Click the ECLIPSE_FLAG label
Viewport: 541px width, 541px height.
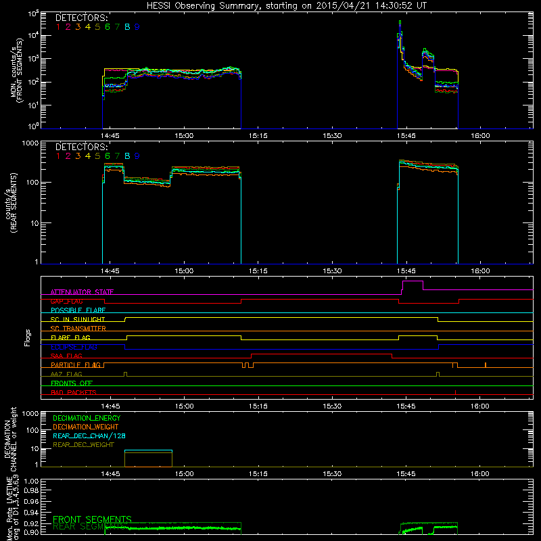[74, 347]
